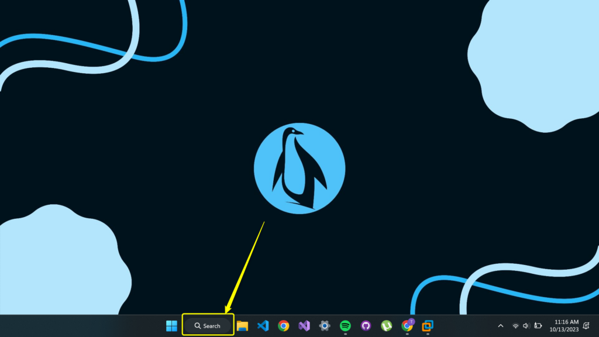The width and height of the screenshot is (599, 337).
Task: Check battery status in the system tray
Action: [x=538, y=325]
